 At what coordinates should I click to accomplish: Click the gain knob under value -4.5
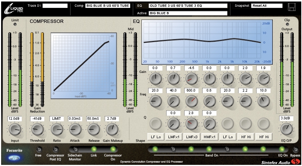191,78
